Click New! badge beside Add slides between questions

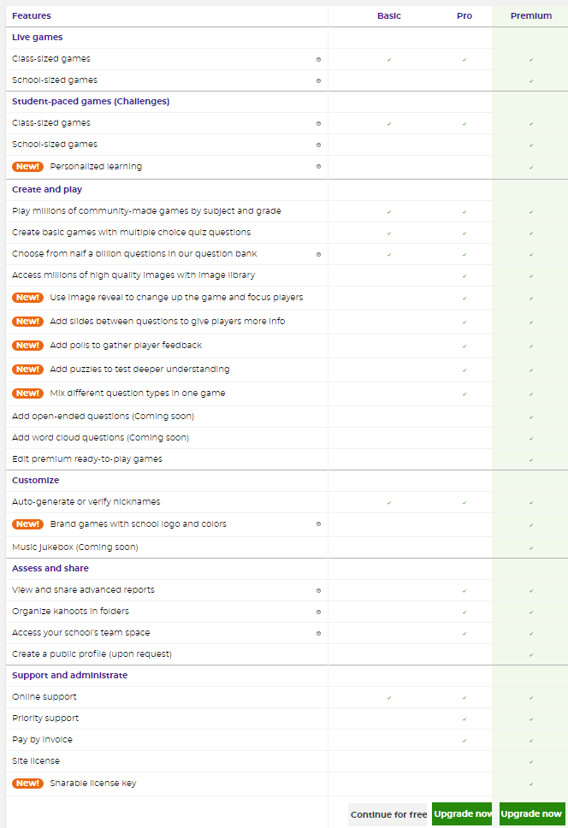(x=27, y=321)
